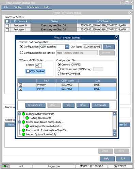Check the Processor 1 checkbox
The image size is (135, 169).
tap(7, 30)
